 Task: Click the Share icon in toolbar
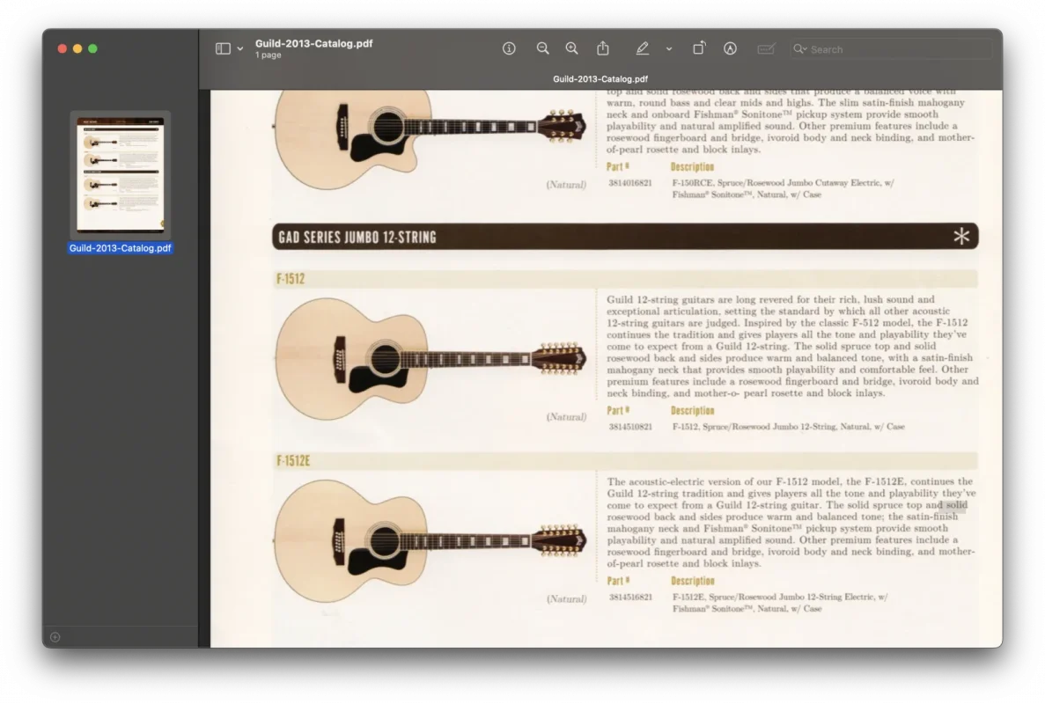[603, 49]
